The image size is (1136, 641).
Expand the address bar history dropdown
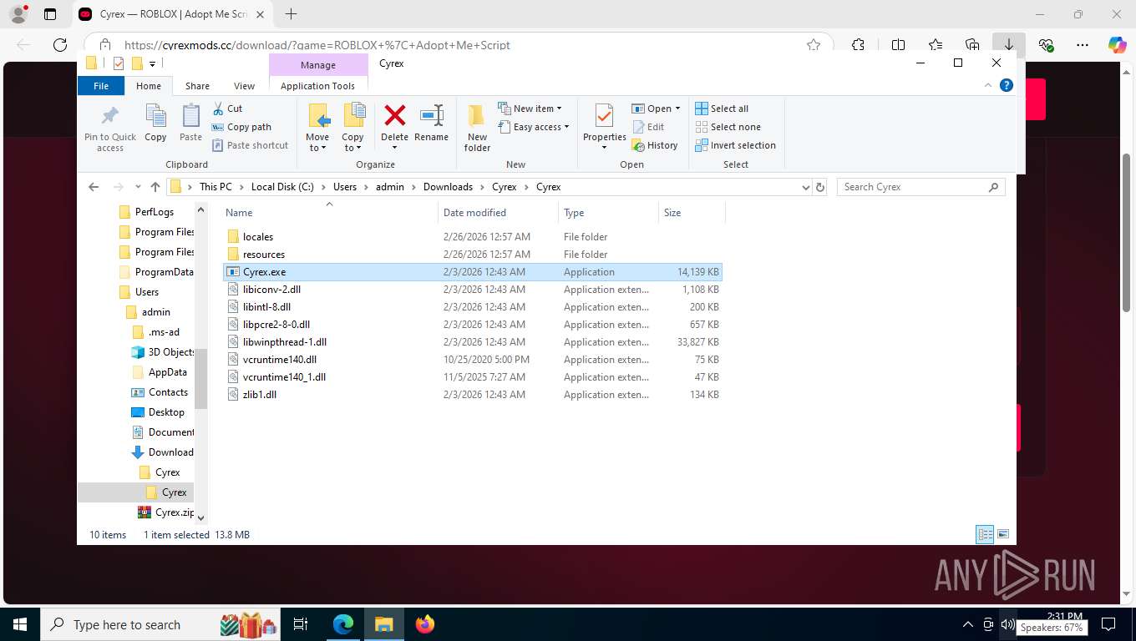[x=805, y=187]
